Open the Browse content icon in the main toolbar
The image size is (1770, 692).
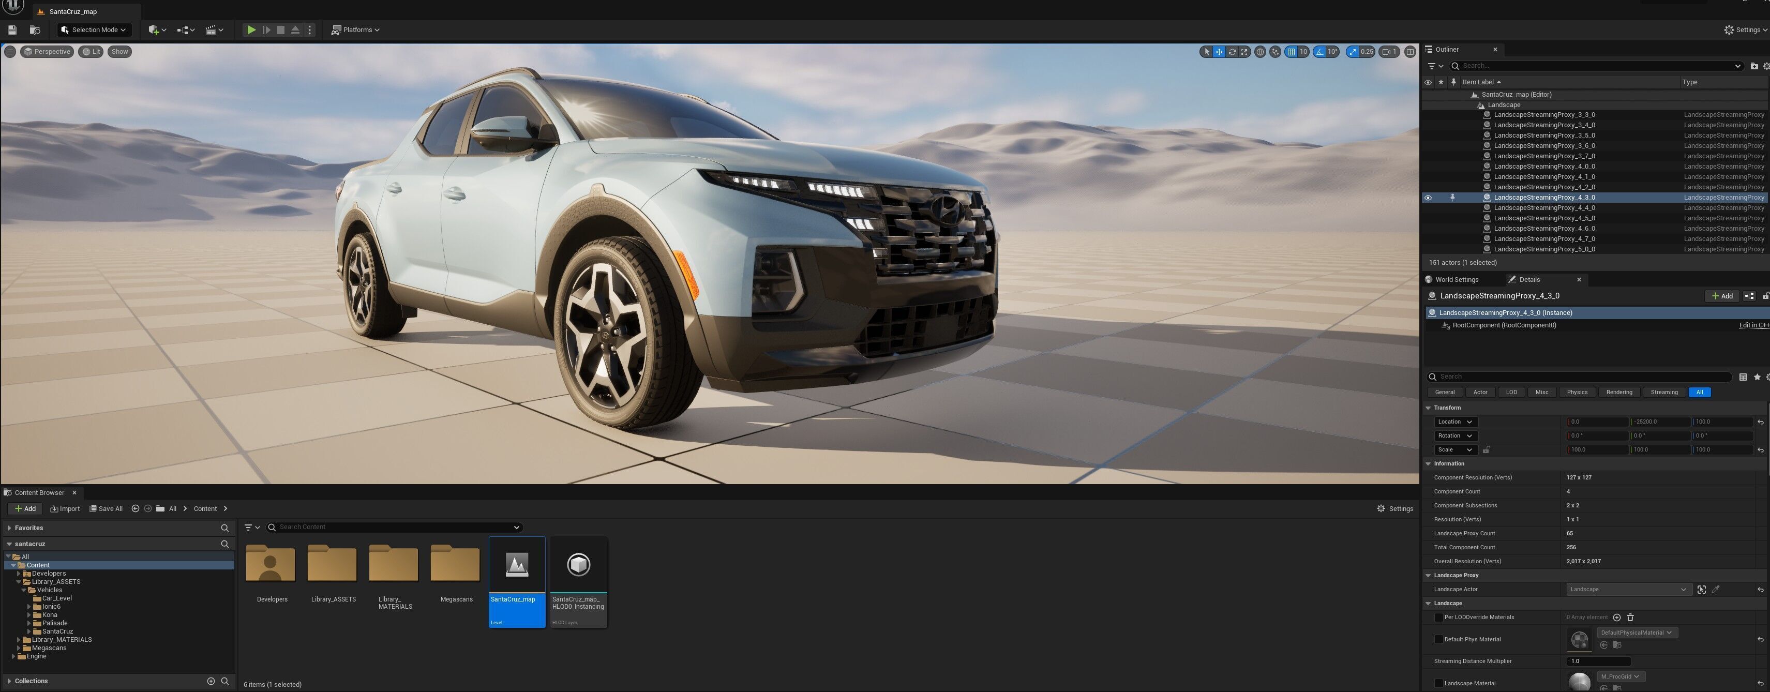35,29
